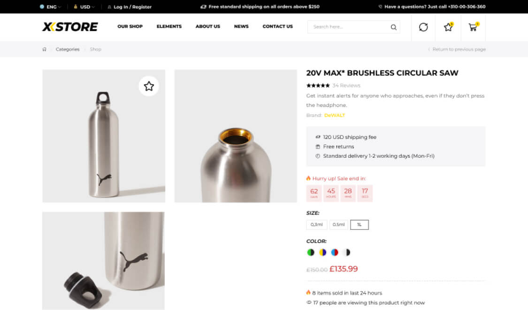Open the shopping cart icon
The image size is (528, 310).
click(x=473, y=27)
